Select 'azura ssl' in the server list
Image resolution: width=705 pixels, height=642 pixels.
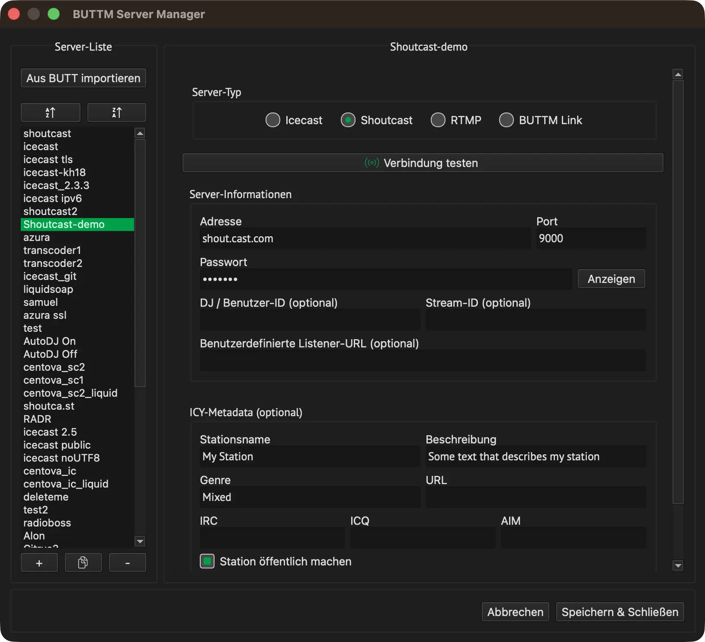point(77,315)
